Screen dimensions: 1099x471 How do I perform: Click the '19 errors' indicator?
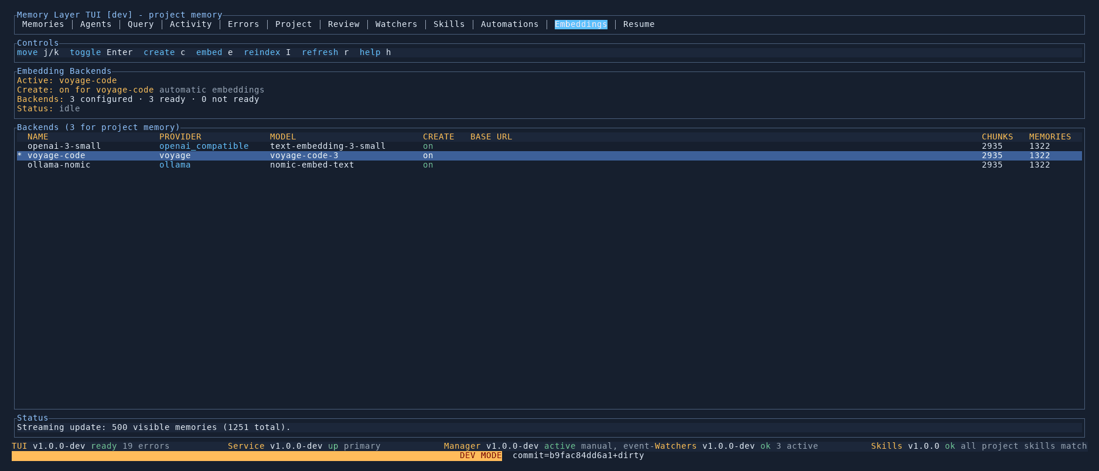point(146,446)
